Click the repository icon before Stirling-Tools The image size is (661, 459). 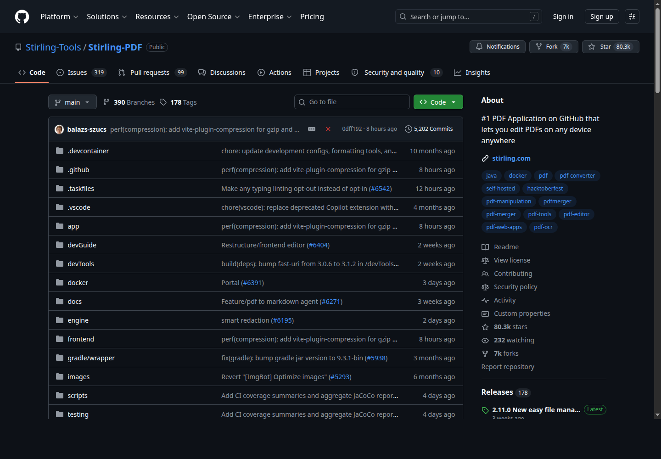pos(18,47)
